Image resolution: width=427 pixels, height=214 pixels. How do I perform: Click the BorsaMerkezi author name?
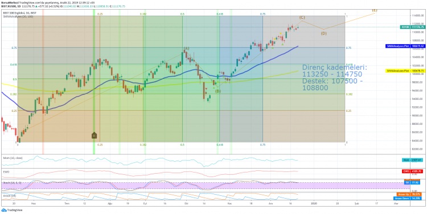10,3
